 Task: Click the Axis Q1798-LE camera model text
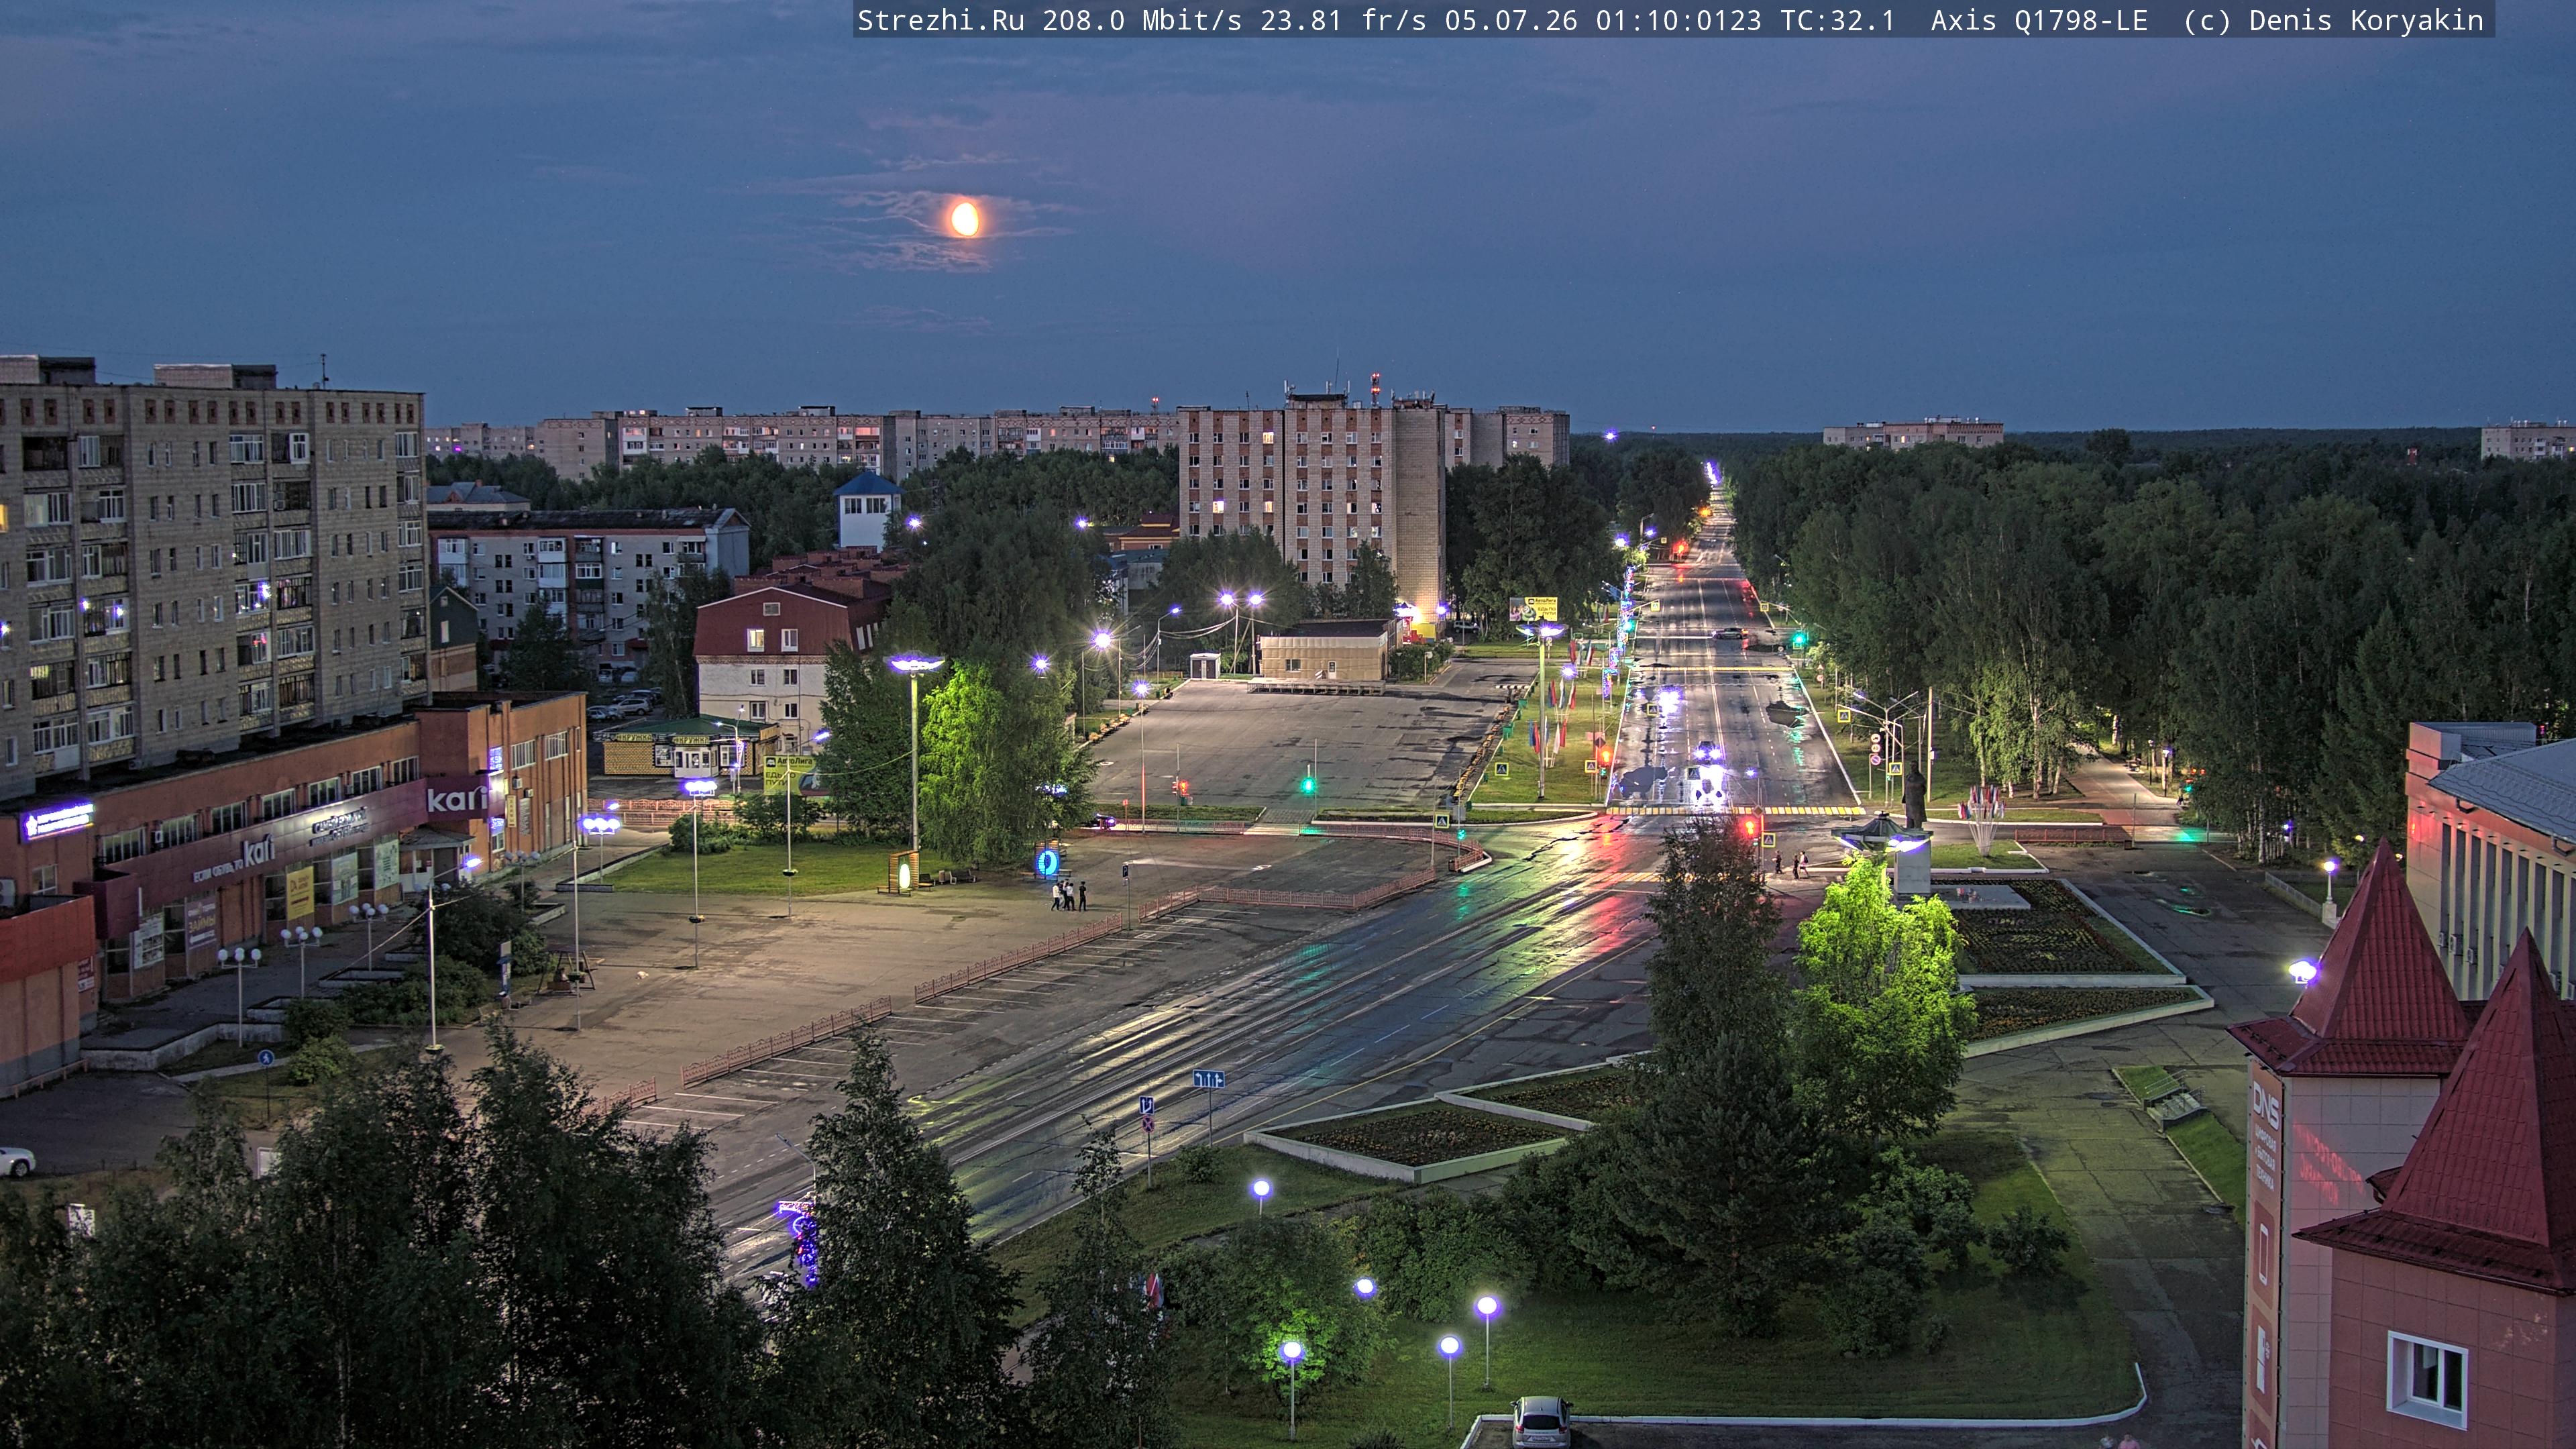[x=2039, y=21]
